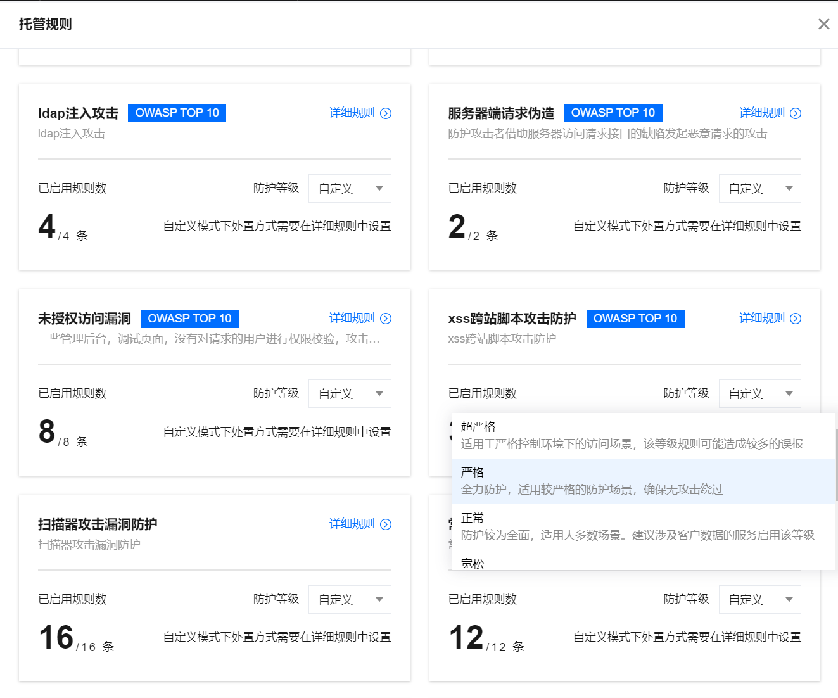Select 正常 protection level option
The width and height of the screenshot is (838, 698).
point(643,527)
